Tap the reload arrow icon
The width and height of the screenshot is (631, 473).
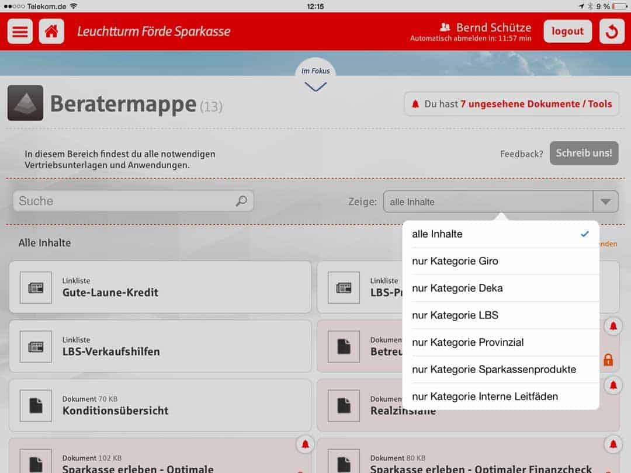[612, 32]
